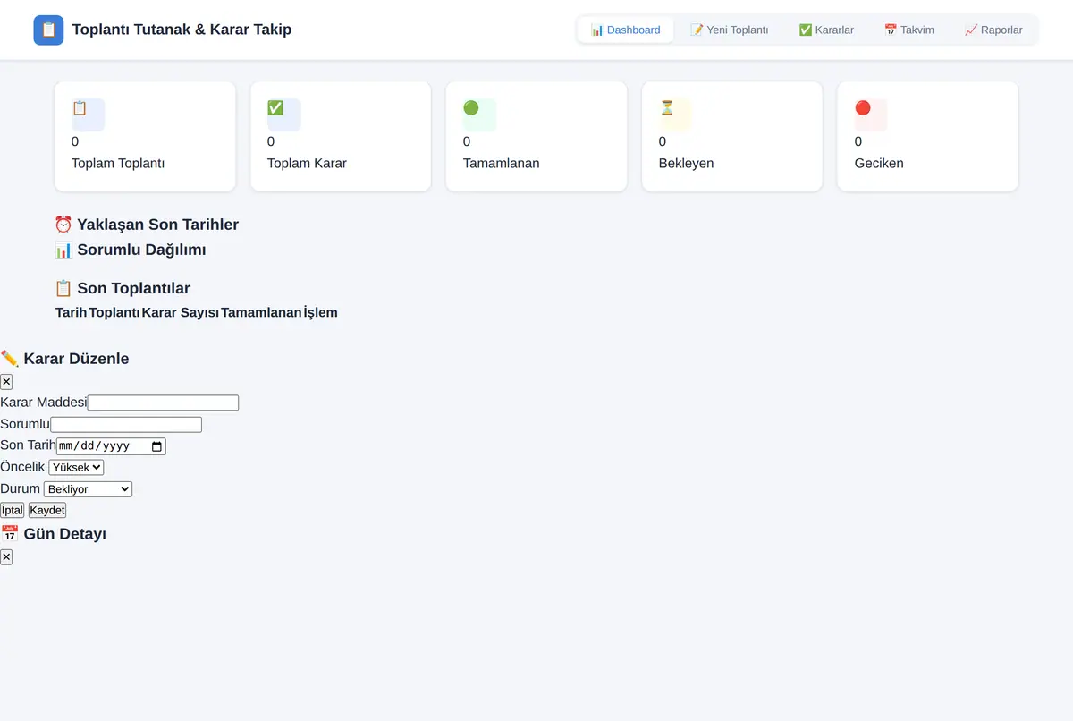Click the checkmark icon on Toplam Karar card
This screenshot has height=721, width=1073.
pos(275,108)
